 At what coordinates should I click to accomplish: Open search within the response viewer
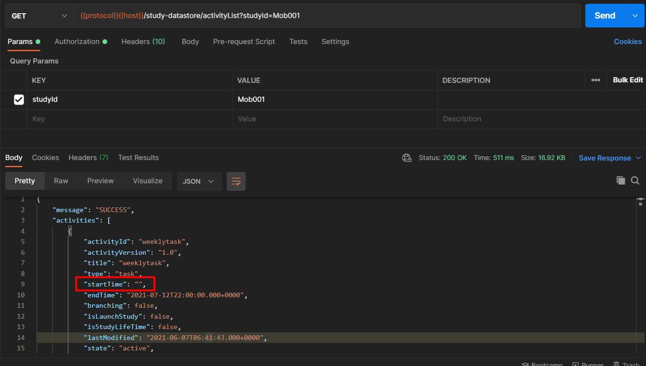pyautogui.click(x=635, y=180)
